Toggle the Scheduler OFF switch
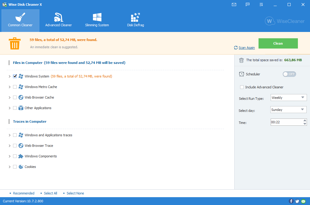 point(289,74)
